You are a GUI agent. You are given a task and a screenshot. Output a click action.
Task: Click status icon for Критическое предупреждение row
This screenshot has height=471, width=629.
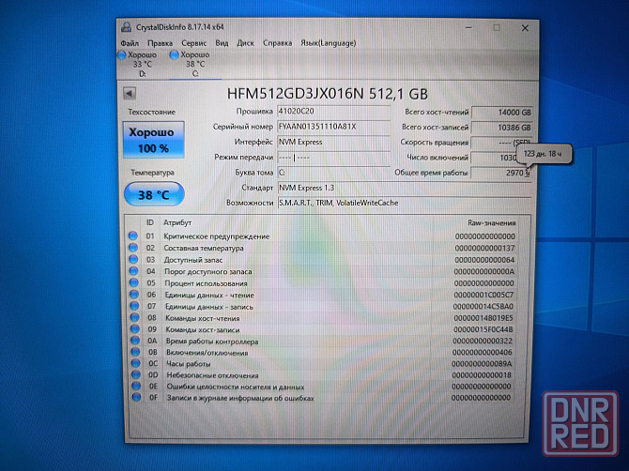(x=132, y=236)
